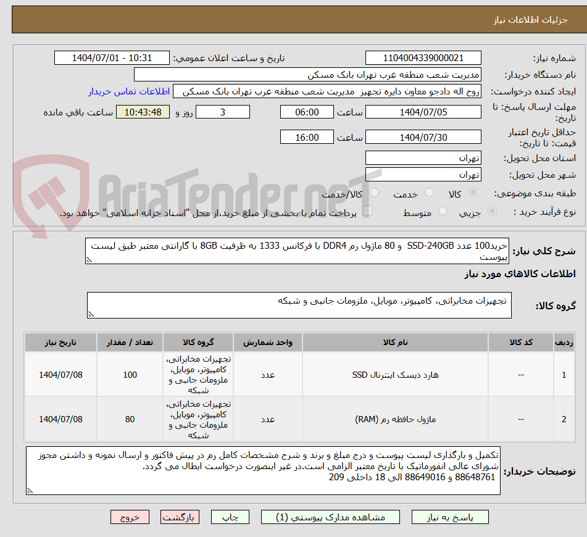Click the بازگشت button

point(180,517)
